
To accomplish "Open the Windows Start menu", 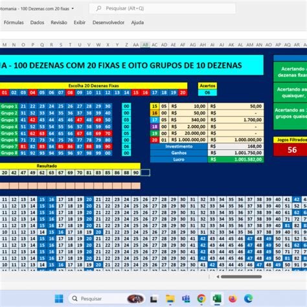I will 59,299.
